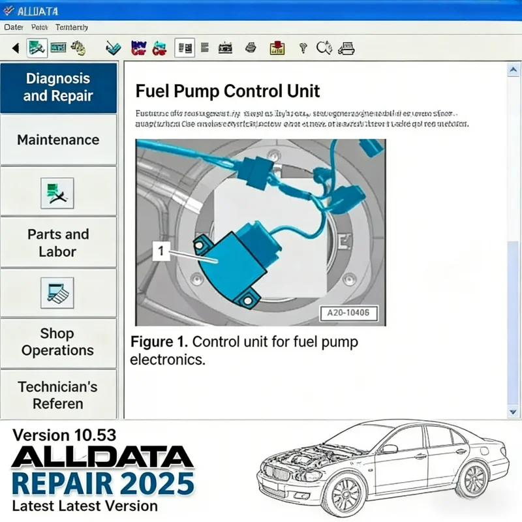The width and height of the screenshot is (522, 522).
Task: Select the repair wrench toolbar icon
Action: 37,48
